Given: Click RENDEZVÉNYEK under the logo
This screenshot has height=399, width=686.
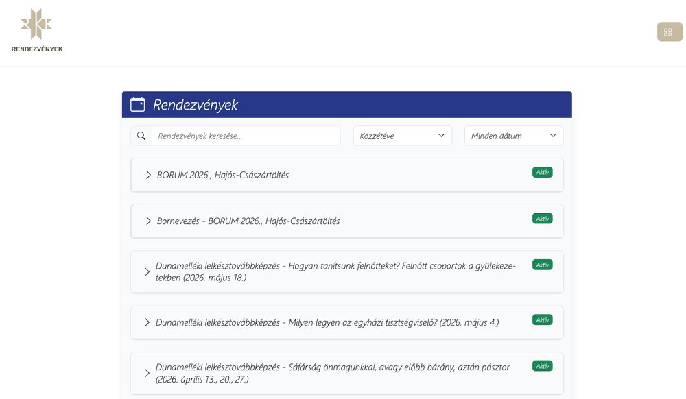Looking at the screenshot, I should click(37, 49).
